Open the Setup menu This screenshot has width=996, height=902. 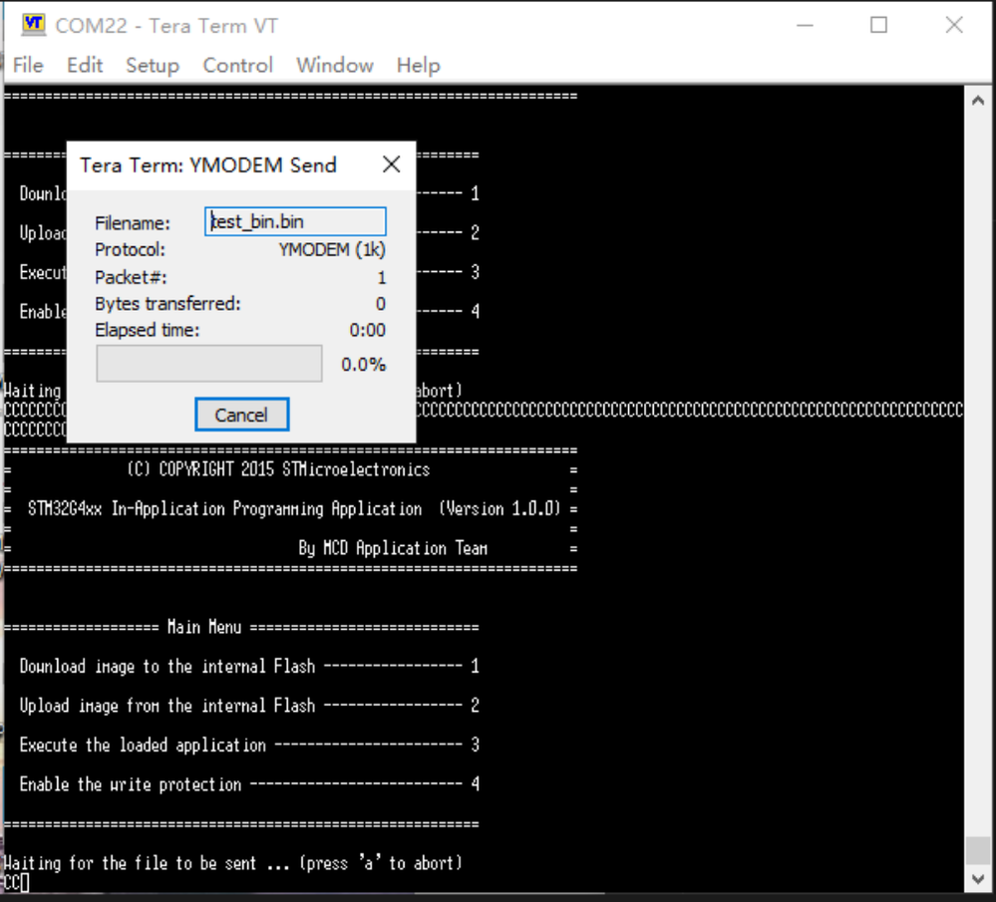tap(153, 66)
